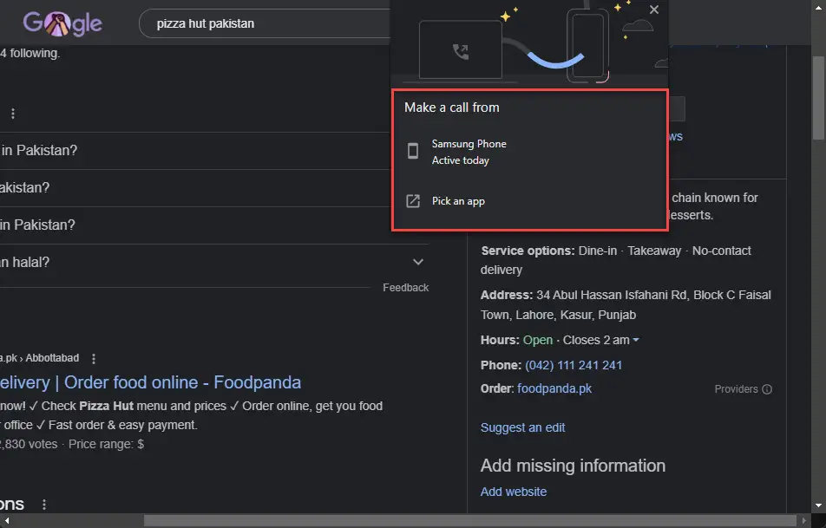Click the 'Add missing information' heading

click(573, 466)
